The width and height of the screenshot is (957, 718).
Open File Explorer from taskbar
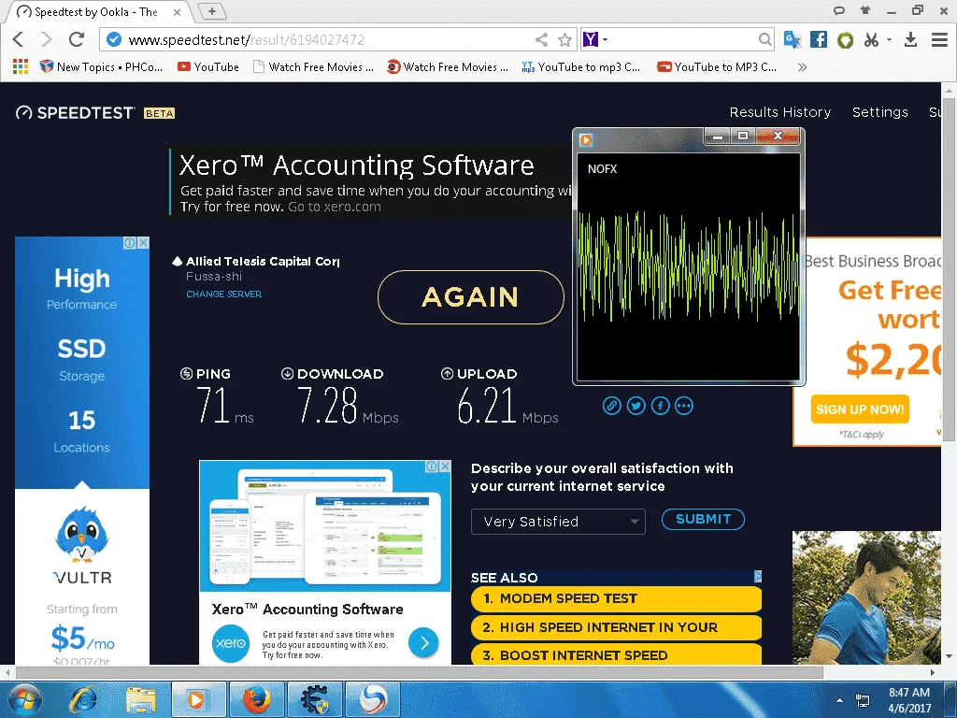click(140, 699)
